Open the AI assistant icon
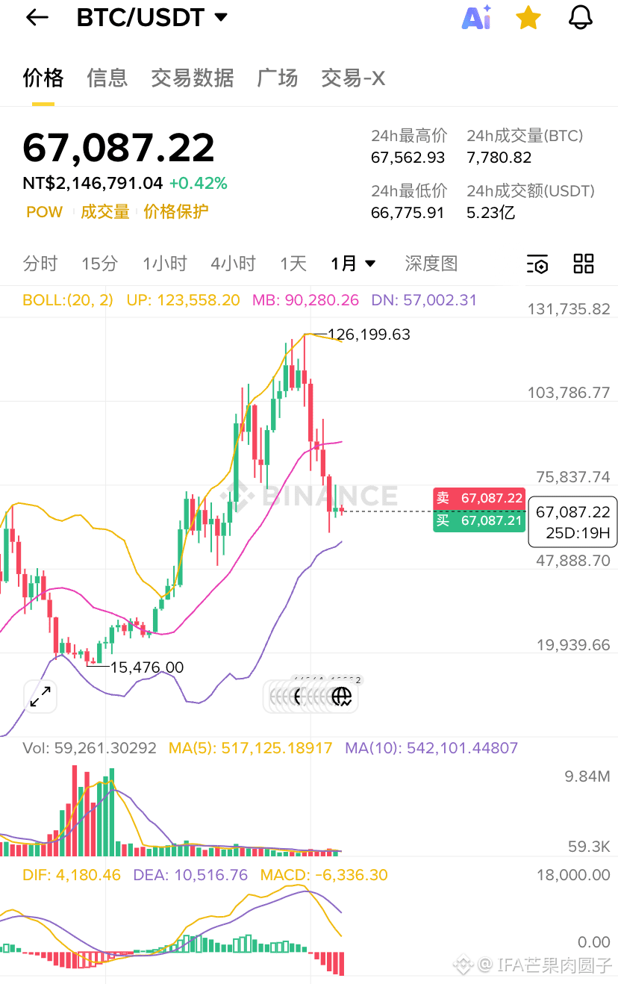 coord(476,18)
